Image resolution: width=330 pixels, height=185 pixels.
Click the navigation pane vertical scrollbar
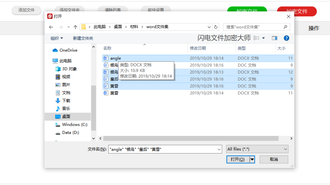93,108
